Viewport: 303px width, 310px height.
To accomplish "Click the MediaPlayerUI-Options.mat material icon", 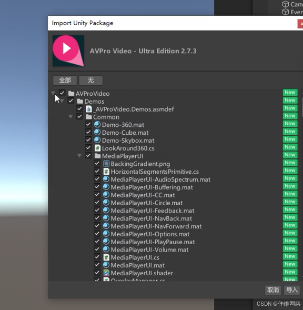I will 106,234.
